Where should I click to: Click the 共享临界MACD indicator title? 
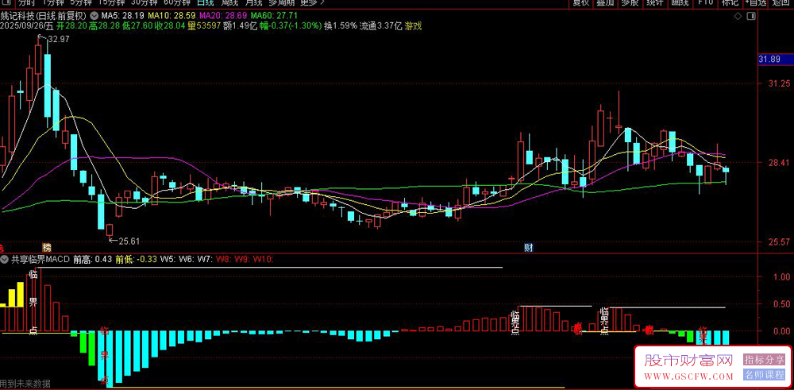(41, 259)
